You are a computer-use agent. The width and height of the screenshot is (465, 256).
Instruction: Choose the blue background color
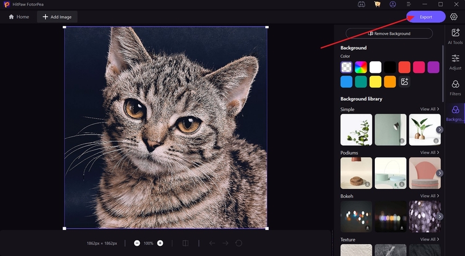point(346,82)
